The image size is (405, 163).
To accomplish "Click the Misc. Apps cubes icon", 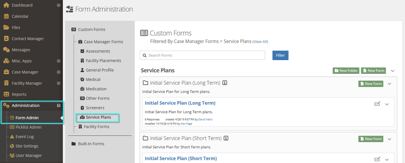I will click(x=6, y=61).
